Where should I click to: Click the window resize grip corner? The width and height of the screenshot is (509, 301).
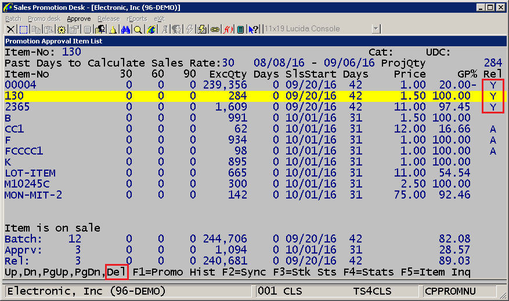[x=503, y=295]
